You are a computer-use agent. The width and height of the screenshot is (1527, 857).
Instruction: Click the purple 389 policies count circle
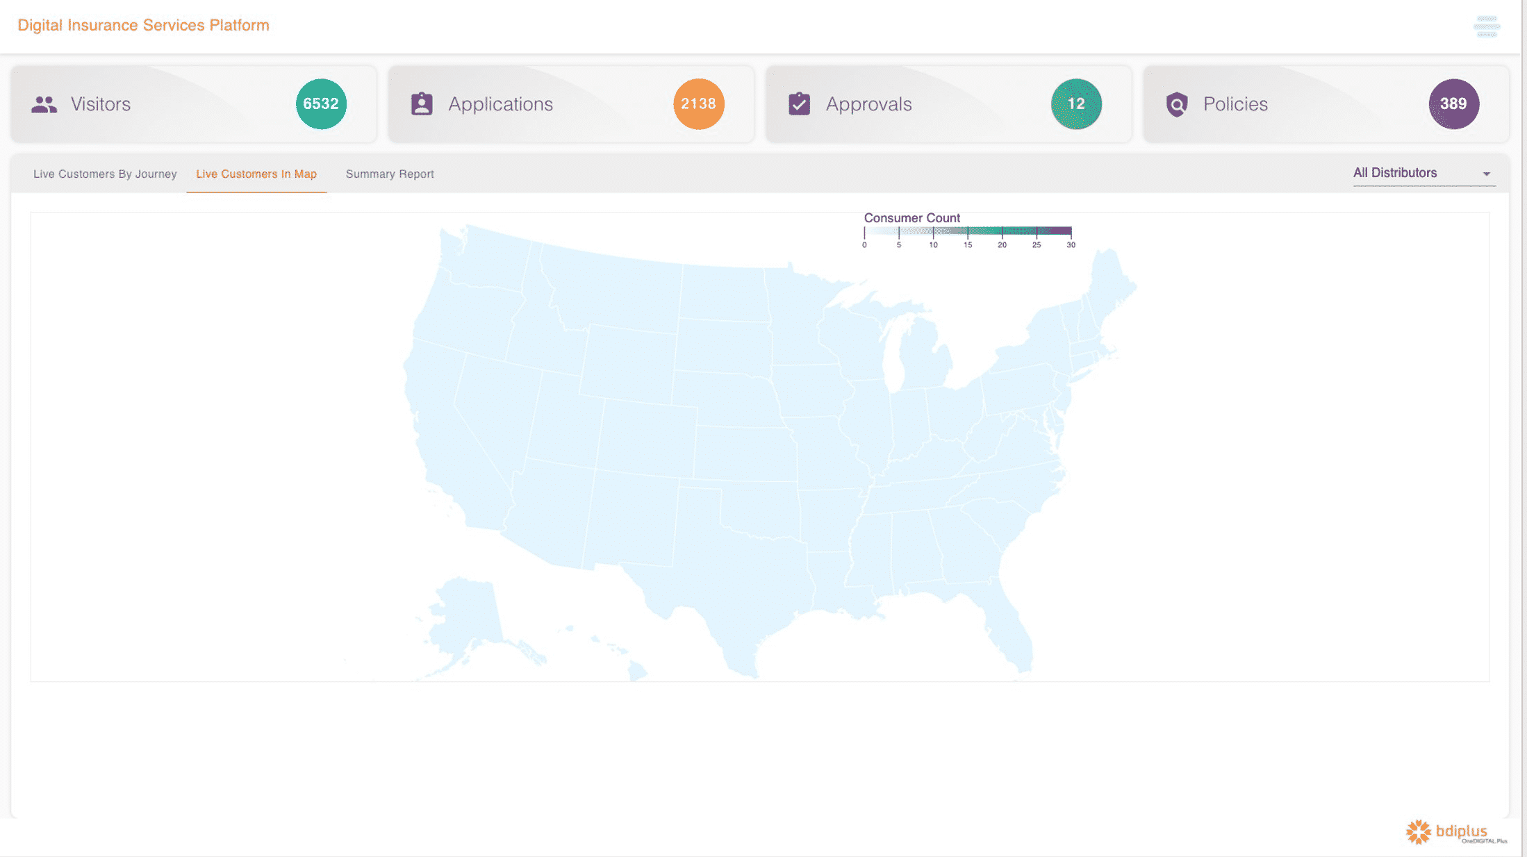tap(1453, 104)
